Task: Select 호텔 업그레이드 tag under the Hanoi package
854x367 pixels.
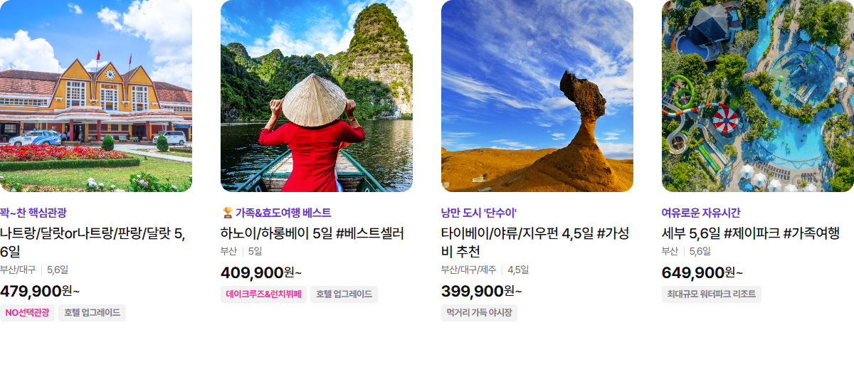Action: point(344,294)
